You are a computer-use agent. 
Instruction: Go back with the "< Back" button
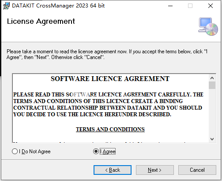(113, 170)
